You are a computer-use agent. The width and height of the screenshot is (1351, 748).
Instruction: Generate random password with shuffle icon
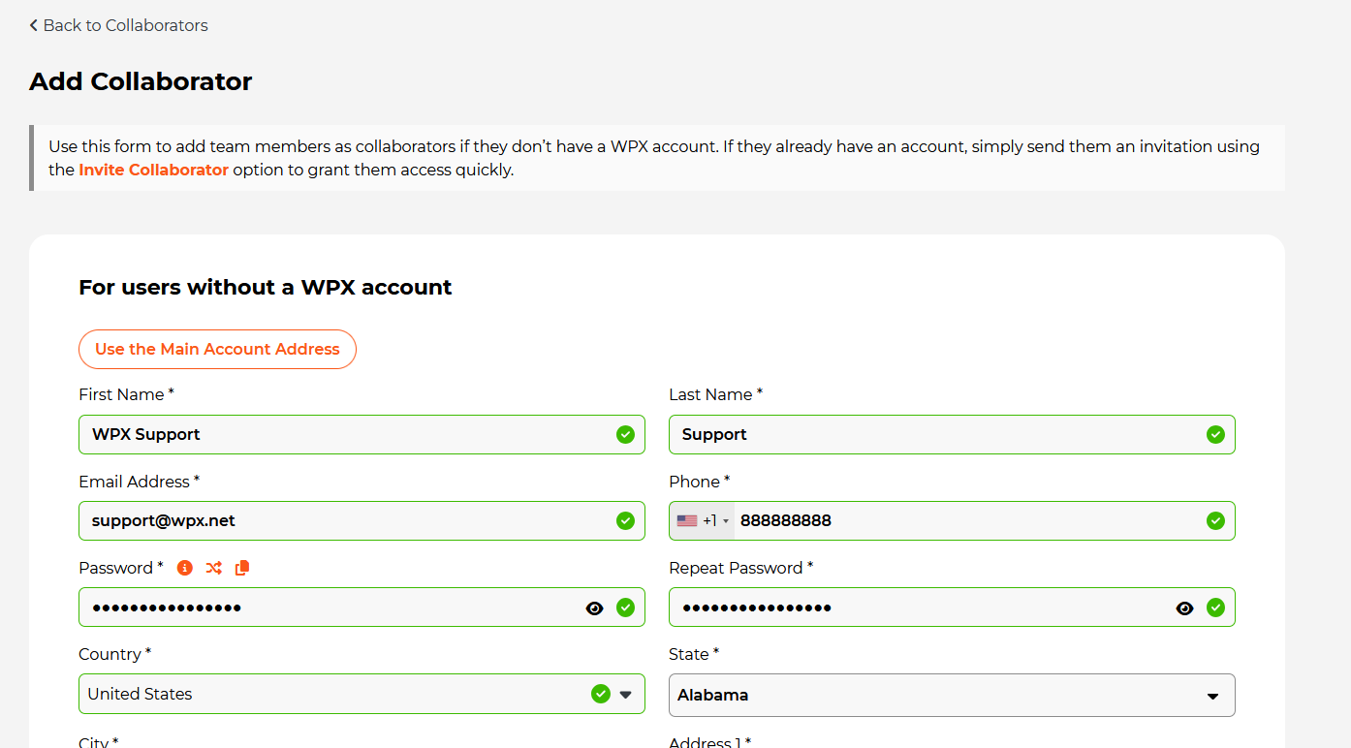click(213, 568)
